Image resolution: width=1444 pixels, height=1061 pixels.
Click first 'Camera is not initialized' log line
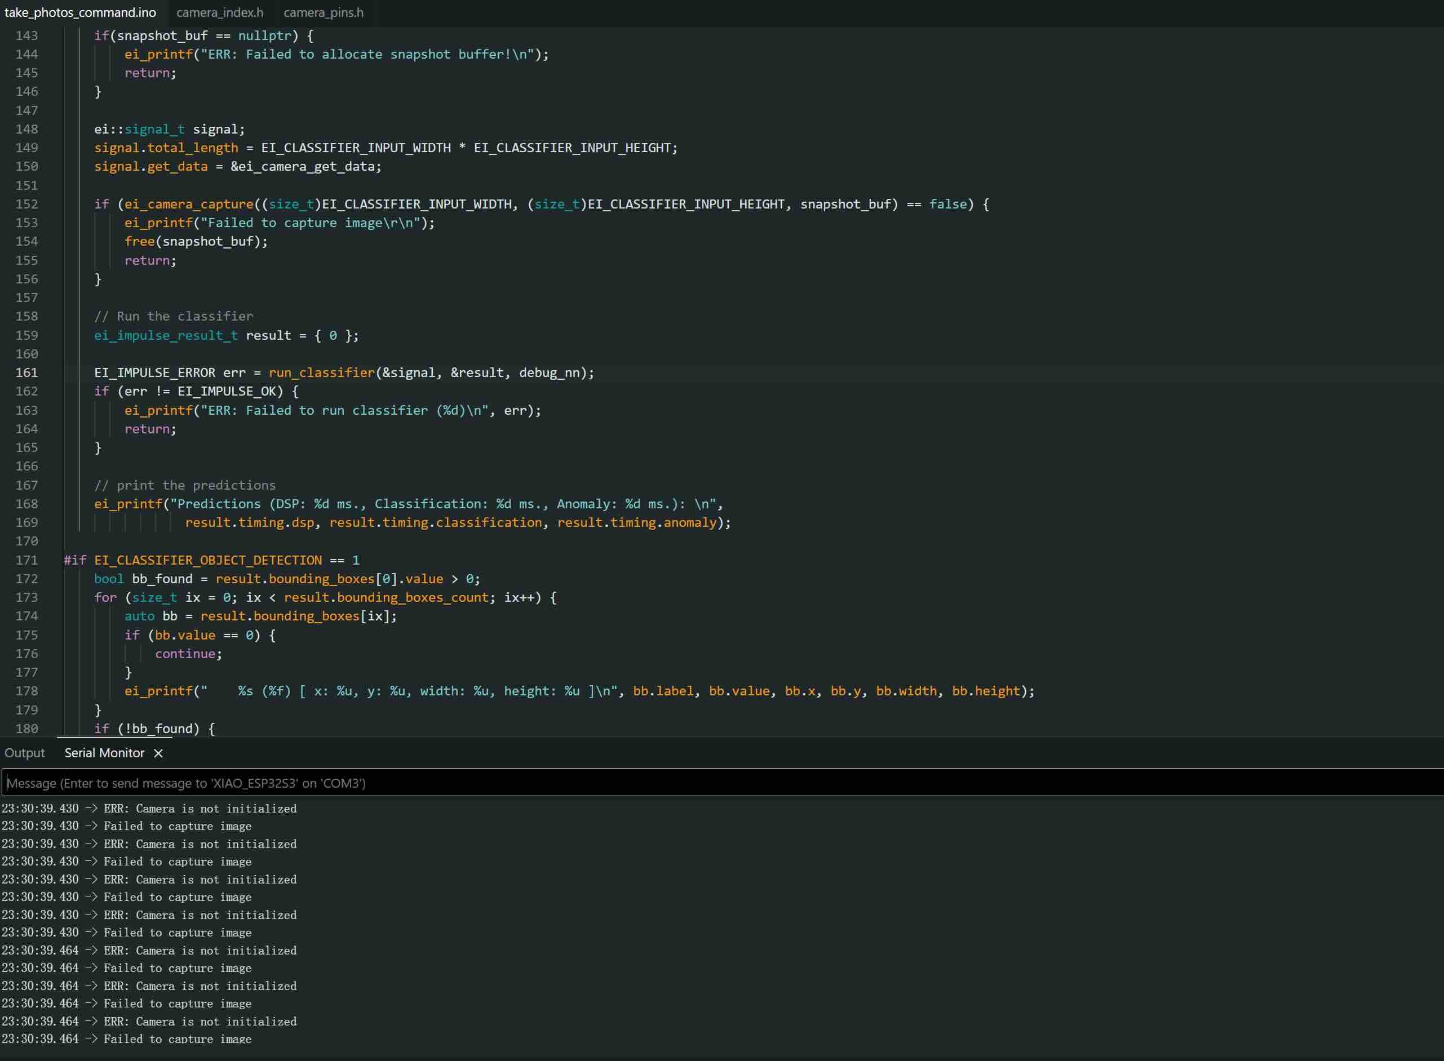pyautogui.click(x=201, y=809)
